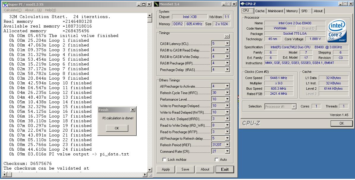The height and width of the screenshot is (180, 355).
Task: Expand MemSet timings with the >> button
Action: tap(227, 36)
